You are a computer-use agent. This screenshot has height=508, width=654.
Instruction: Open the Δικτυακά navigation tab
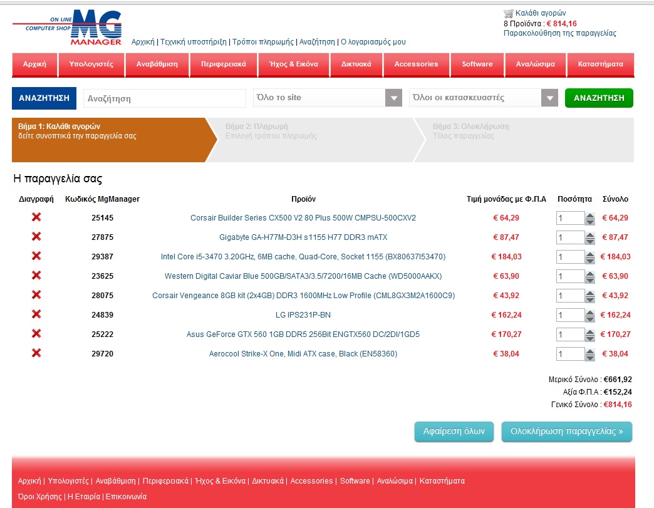pyautogui.click(x=356, y=65)
